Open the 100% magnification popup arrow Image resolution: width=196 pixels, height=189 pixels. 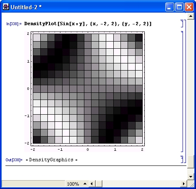(85, 184)
